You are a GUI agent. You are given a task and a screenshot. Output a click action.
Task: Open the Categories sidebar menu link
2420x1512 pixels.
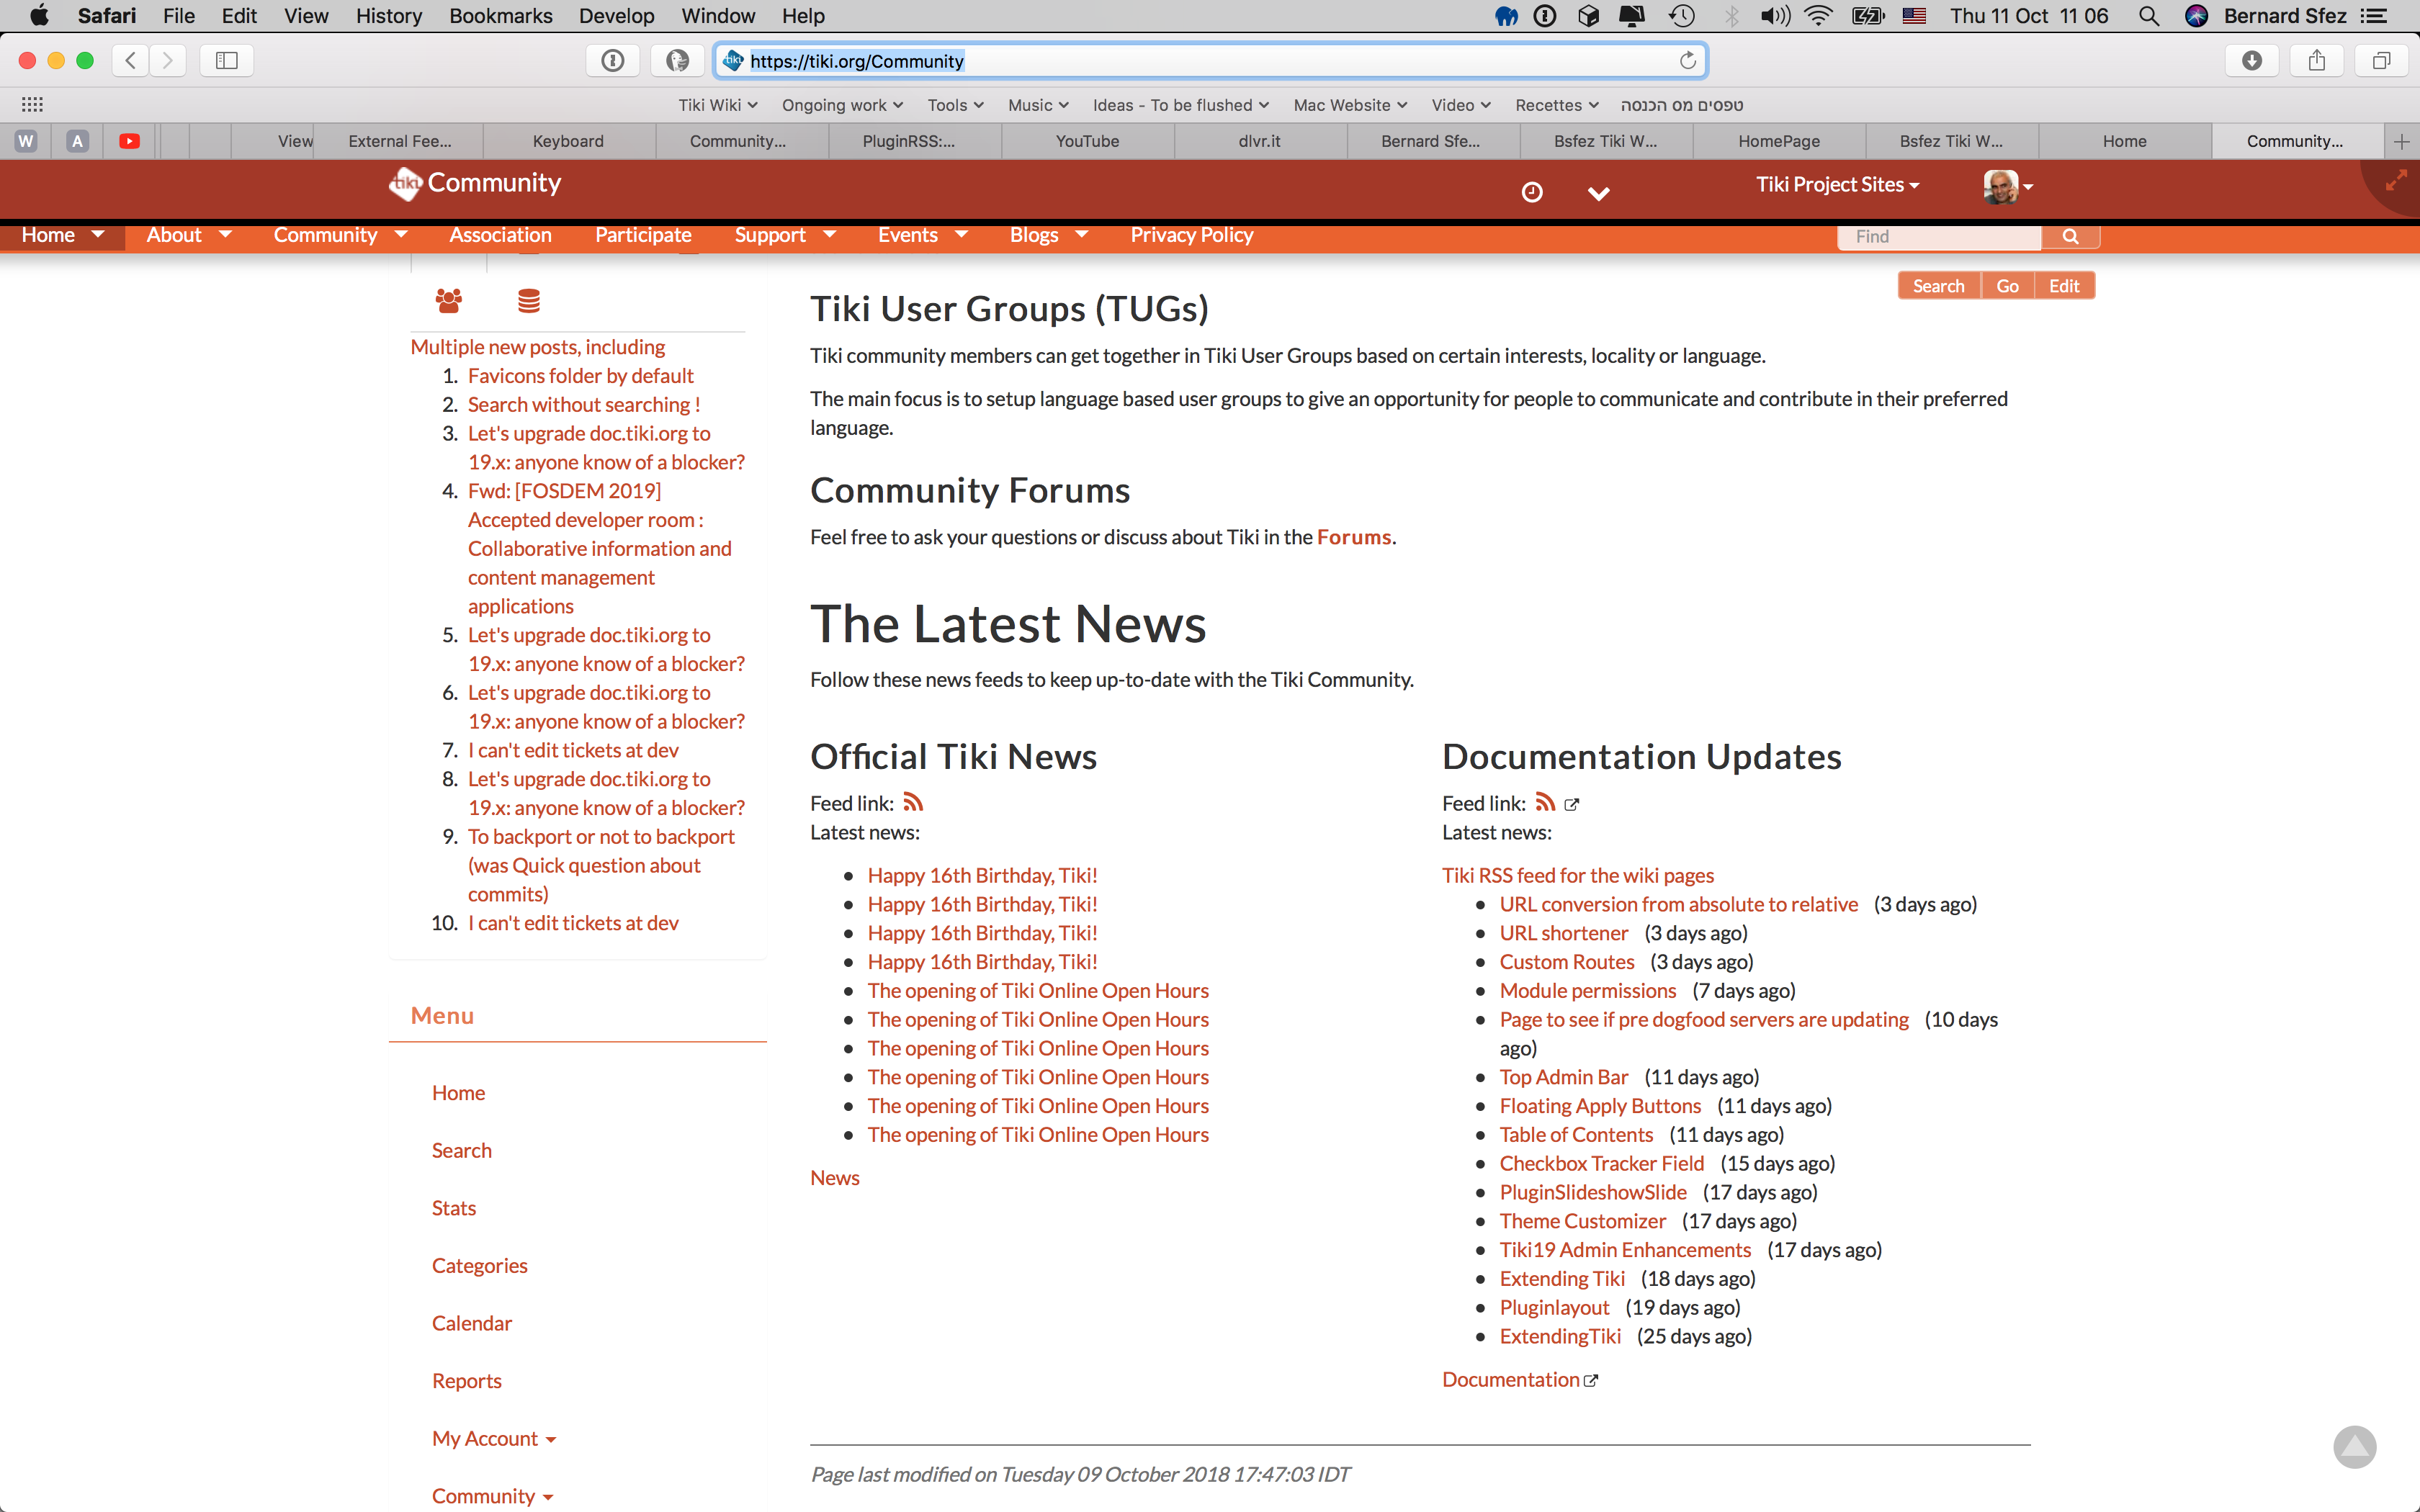click(479, 1265)
